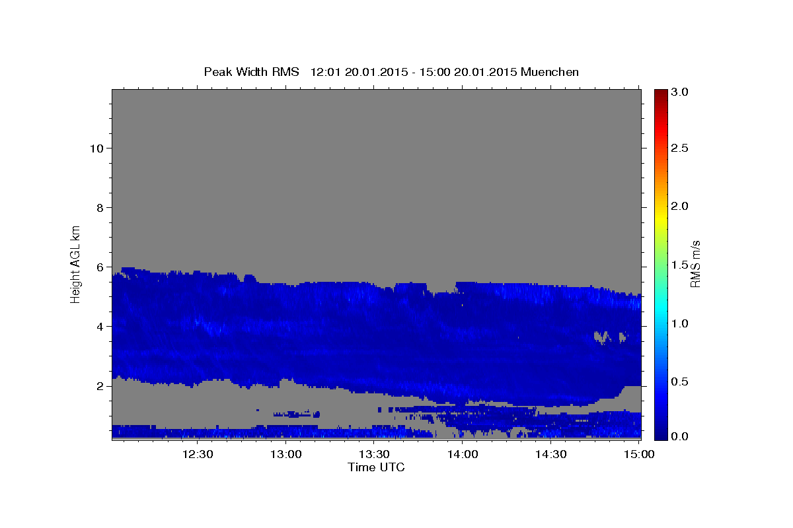Click the 'Muenchen' location in the title

pyautogui.click(x=550, y=71)
